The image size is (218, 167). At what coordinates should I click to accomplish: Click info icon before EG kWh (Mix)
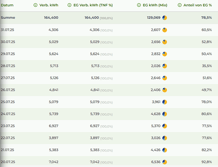click(140, 5)
